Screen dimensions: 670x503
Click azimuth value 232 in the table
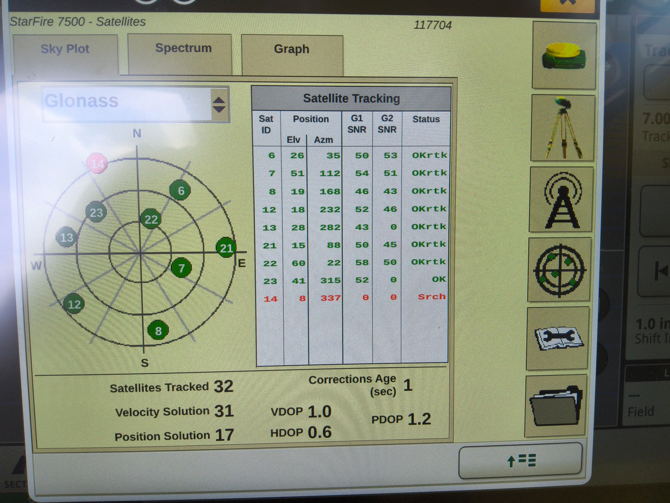pyautogui.click(x=330, y=209)
